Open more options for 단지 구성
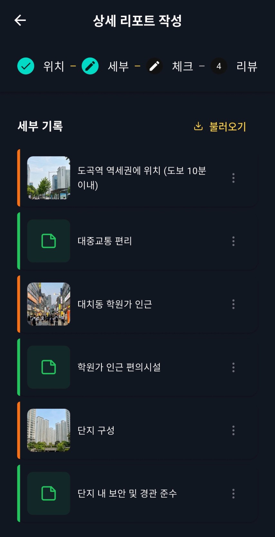Viewport: 275px width, 537px height. (234, 430)
